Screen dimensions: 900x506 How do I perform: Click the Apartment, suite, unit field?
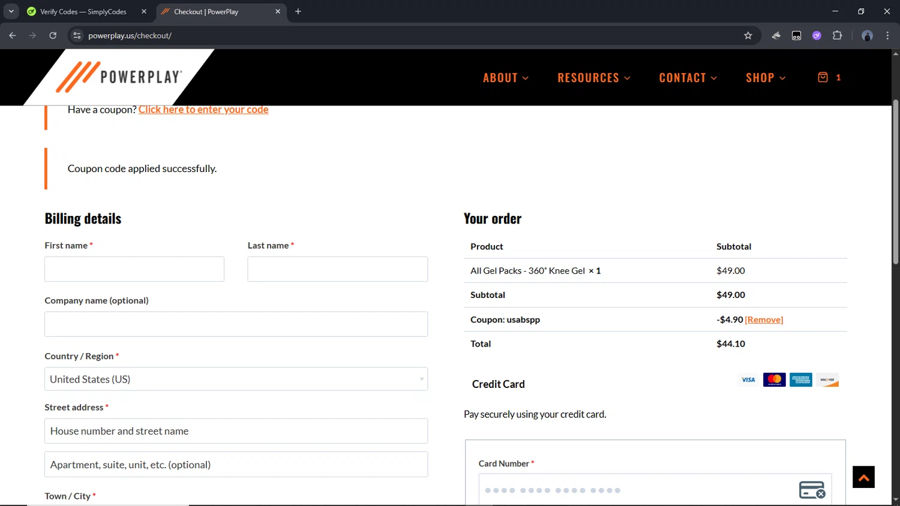tap(236, 465)
